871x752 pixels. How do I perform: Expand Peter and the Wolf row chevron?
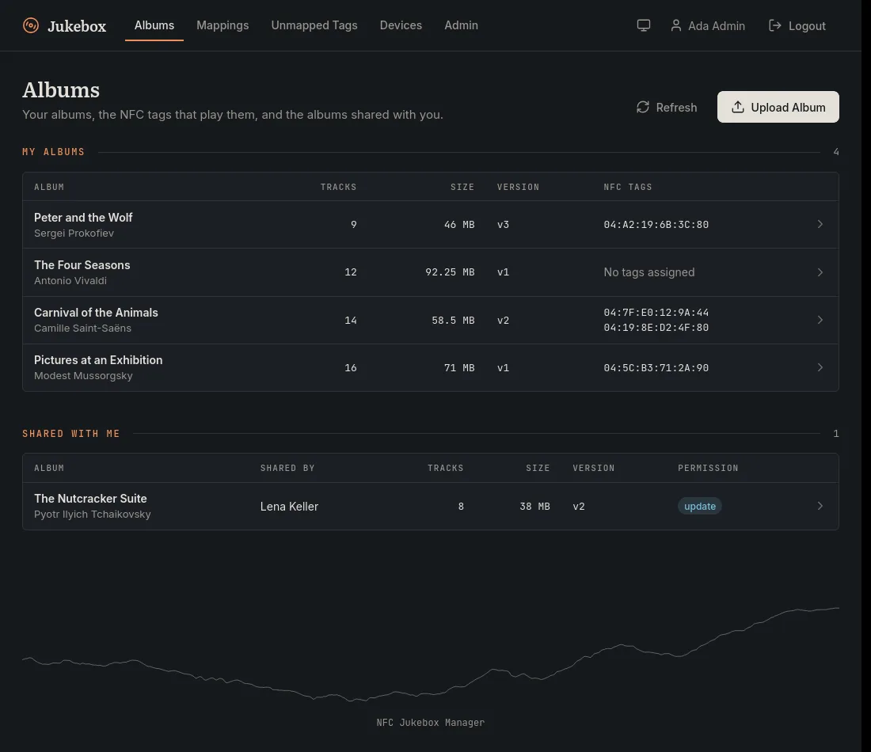pyautogui.click(x=820, y=224)
